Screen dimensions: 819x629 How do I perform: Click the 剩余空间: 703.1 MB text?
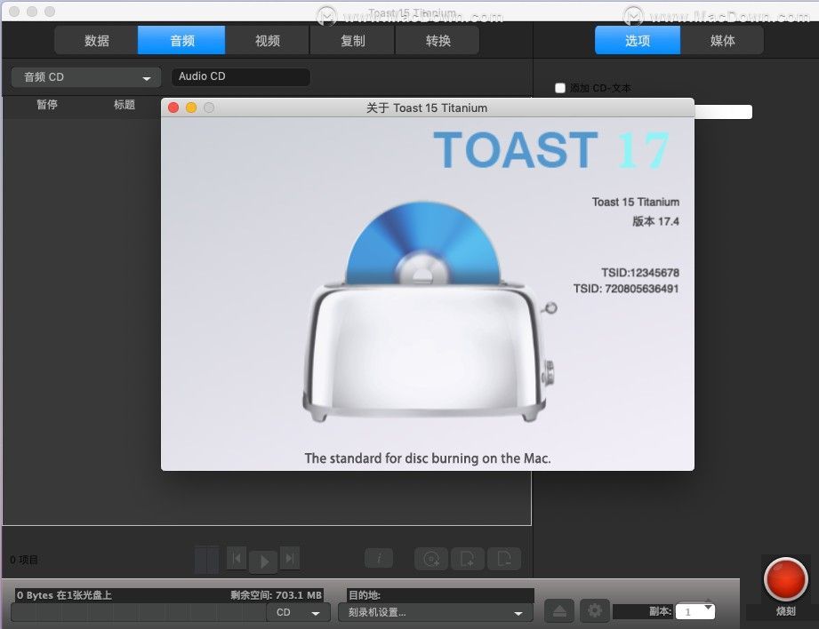click(277, 595)
